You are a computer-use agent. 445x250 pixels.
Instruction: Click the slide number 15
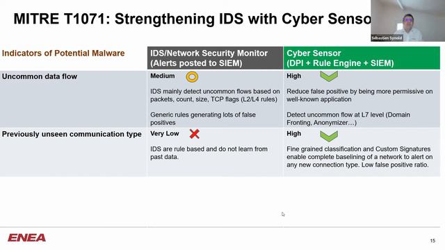tap(432, 241)
